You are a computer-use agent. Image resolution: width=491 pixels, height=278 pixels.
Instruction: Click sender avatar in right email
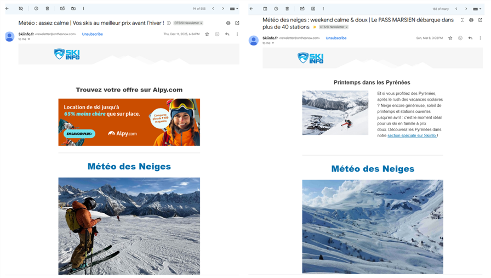pyautogui.click(x=254, y=41)
